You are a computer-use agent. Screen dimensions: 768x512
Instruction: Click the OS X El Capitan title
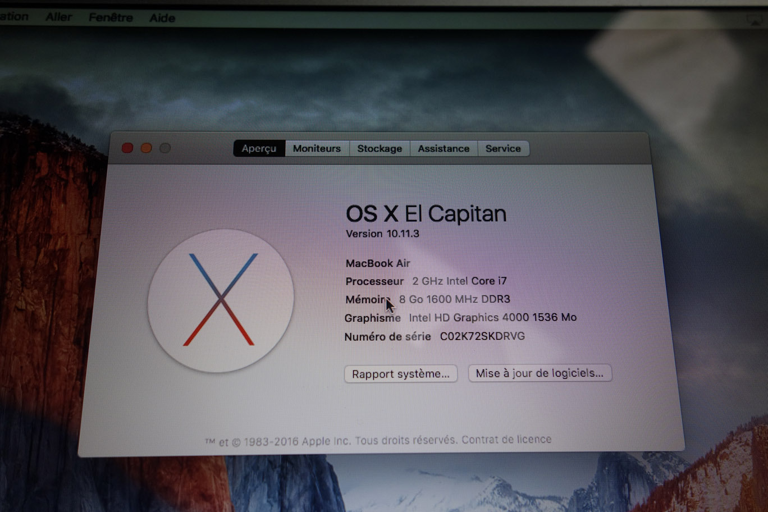pos(426,214)
